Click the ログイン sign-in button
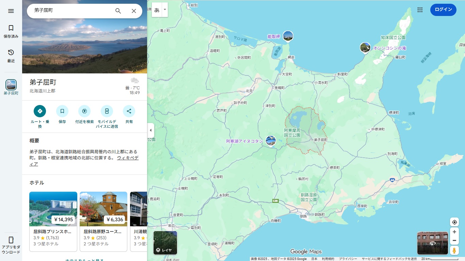The height and width of the screenshot is (261, 465). (x=443, y=10)
